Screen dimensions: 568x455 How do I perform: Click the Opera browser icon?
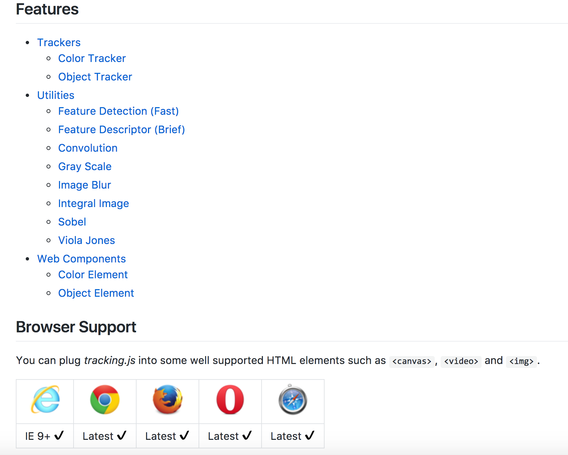230,400
